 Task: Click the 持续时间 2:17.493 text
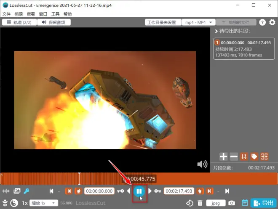233,49
